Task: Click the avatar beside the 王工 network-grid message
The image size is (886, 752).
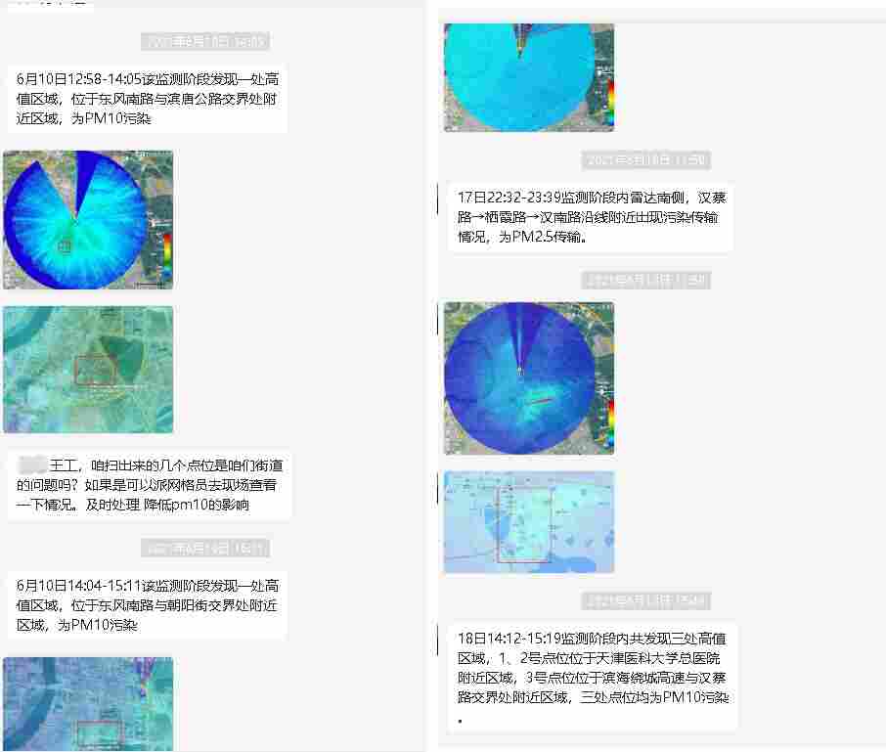Action: (3, 467)
